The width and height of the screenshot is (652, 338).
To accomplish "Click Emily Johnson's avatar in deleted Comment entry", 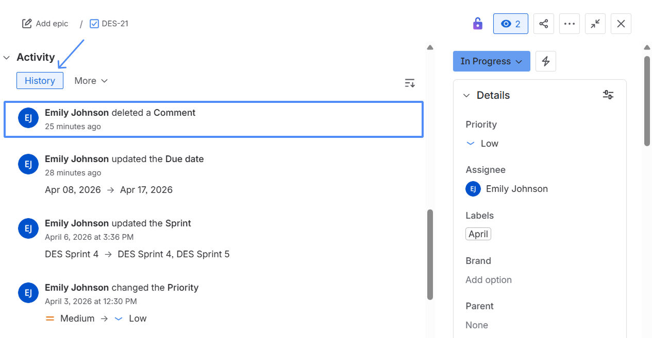I will pyautogui.click(x=28, y=118).
